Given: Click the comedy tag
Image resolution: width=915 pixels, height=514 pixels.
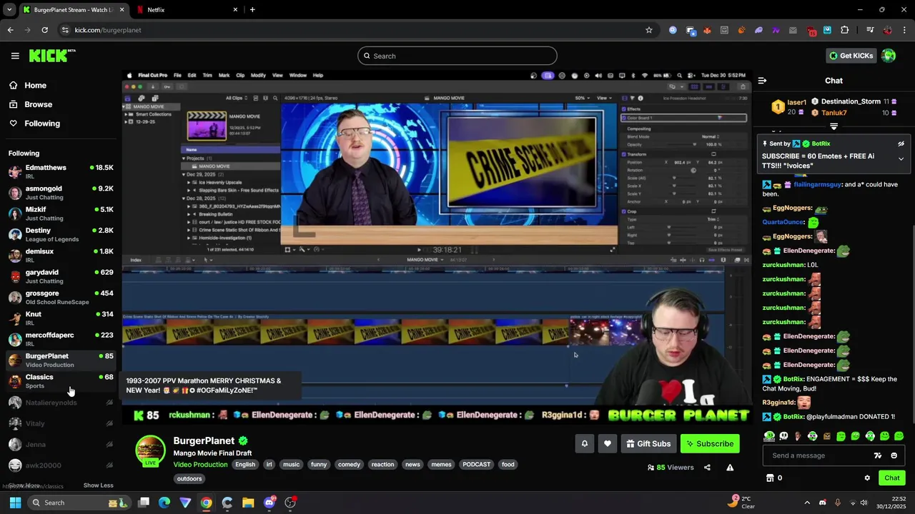Looking at the screenshot, I should (349, 464).
